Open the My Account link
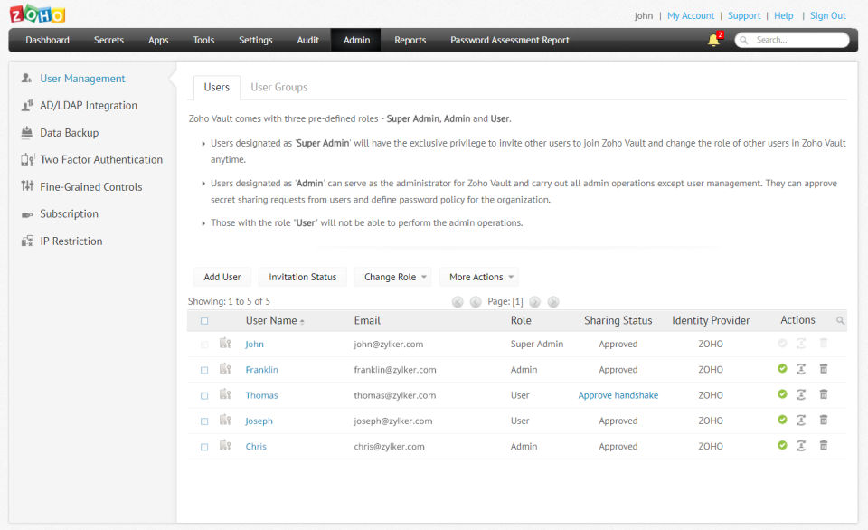This screenshot has height=530, width=868. [x=691, y=15]
